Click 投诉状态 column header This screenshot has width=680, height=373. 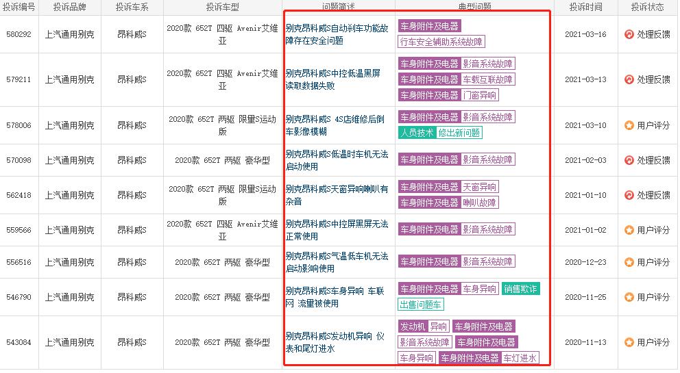tap(648, 7)
